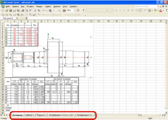Image resolution: width=168 pixels, height=120 pixels.
Task: Undo the last action
Action: click(44, 10)
